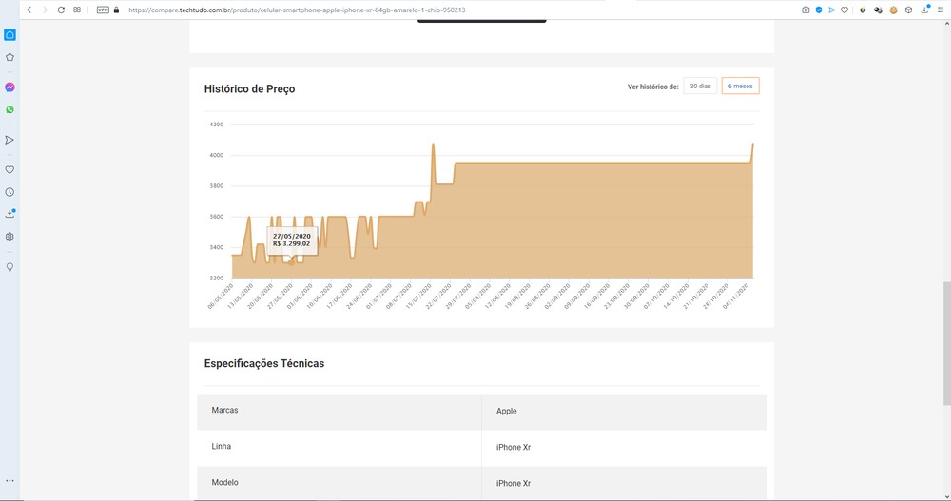951x501 pixels.
Task: Open the blue-and-gold extension icon
Action: tap(863, 10)
